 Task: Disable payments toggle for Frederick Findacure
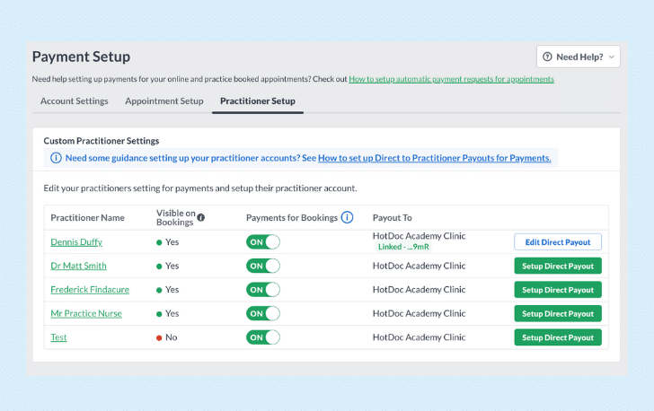(x=262, y=289)
